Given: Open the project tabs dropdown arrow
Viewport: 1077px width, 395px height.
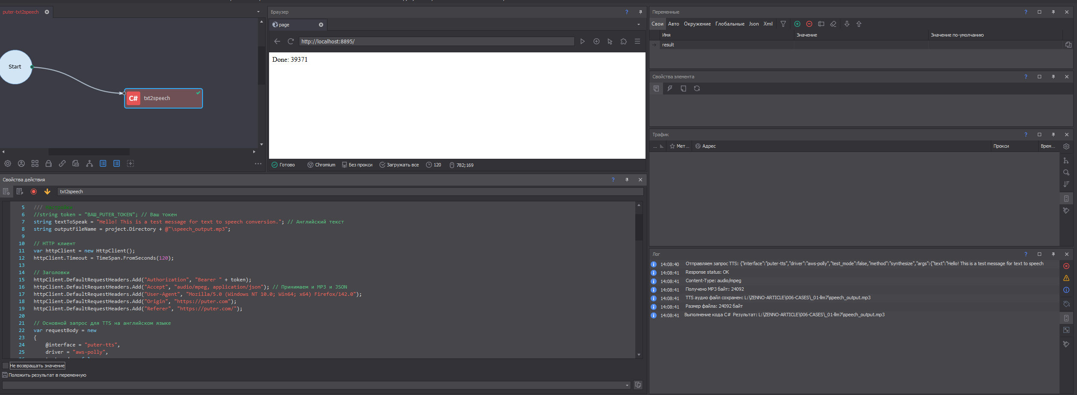Looking at the screenshot, I should (258, 12).
